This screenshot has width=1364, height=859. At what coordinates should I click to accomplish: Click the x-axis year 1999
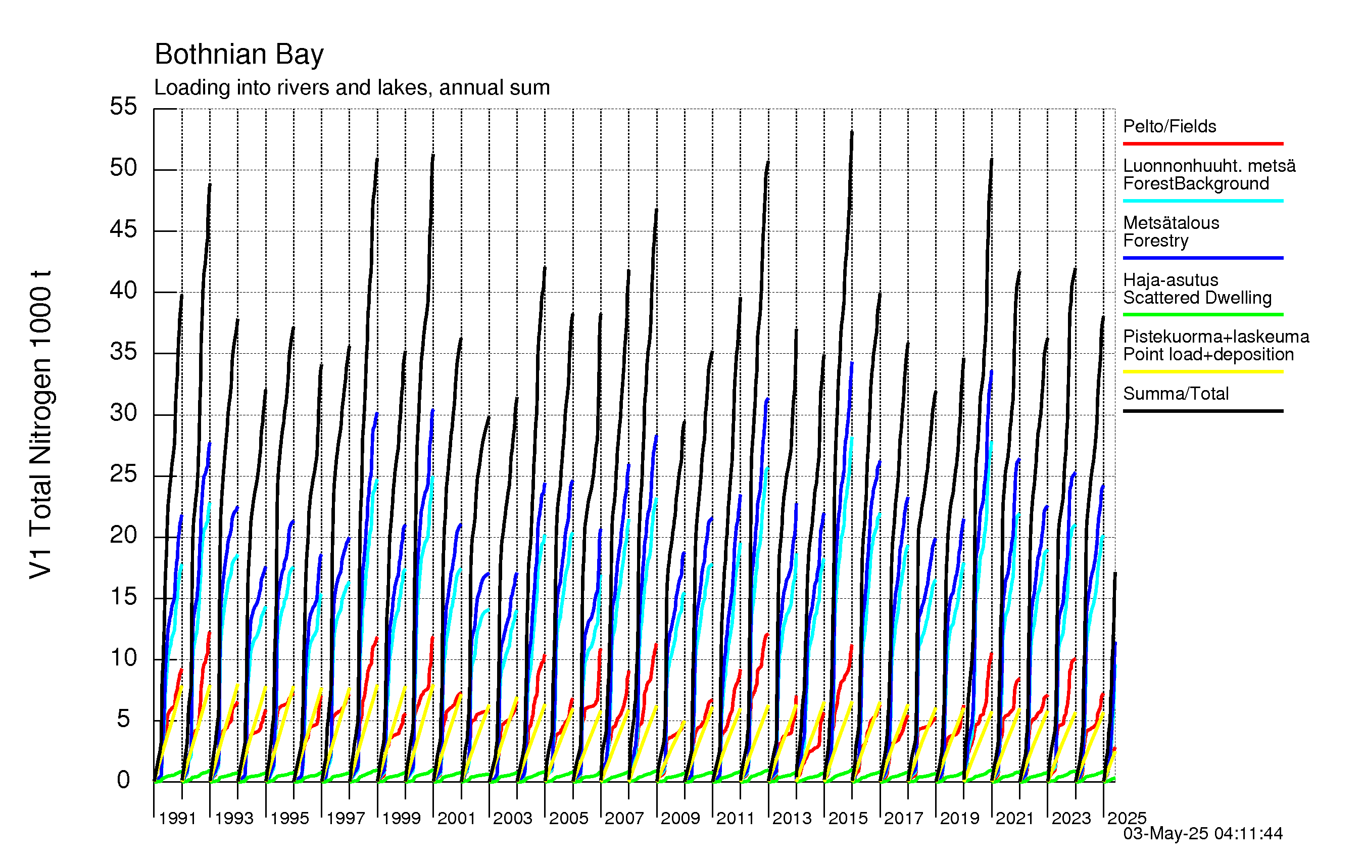pyautogui.click(x=401, y=818)
